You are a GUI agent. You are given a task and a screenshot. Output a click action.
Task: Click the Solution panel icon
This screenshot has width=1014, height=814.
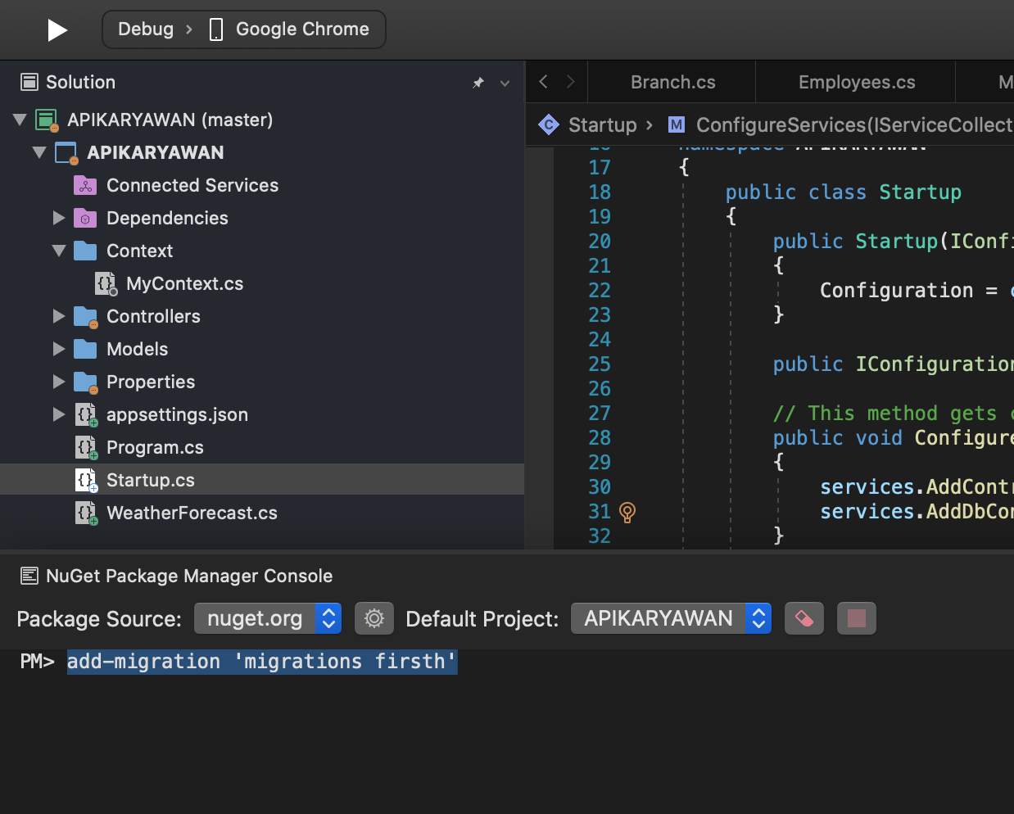click(x=29, y=82)
